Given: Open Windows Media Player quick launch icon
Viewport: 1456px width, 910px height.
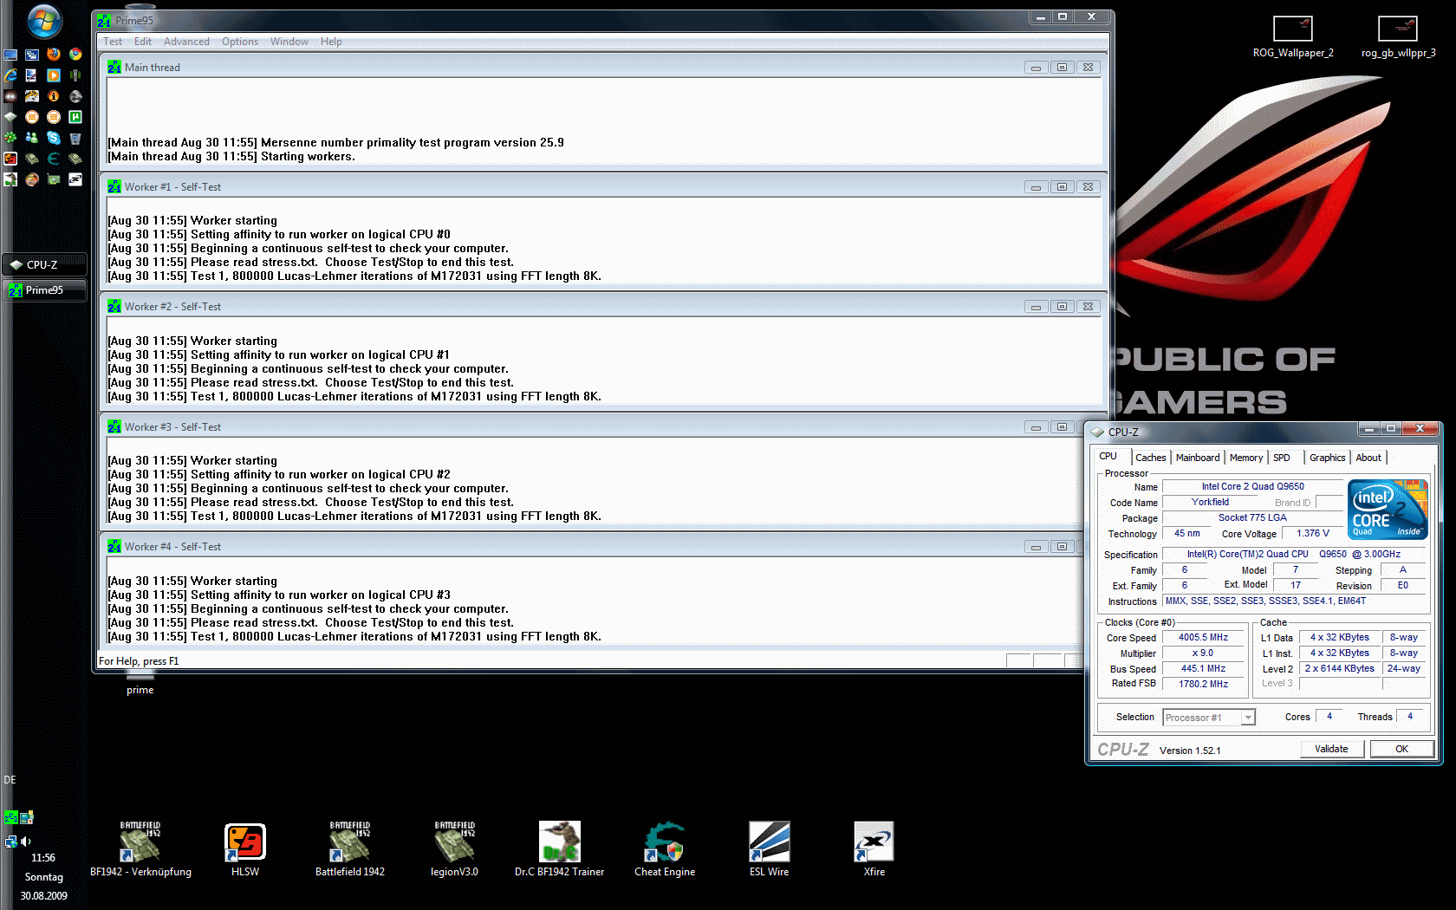Looking at the screenshot, I should (54, 75).
